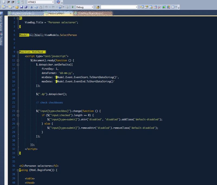Collapse the Html.BeginForm using block
The image size is (217, 185).
pyautogui.click(x=18, y=170)
